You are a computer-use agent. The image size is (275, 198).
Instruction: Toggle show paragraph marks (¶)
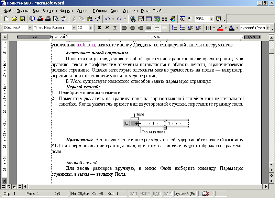click(190, 19)
